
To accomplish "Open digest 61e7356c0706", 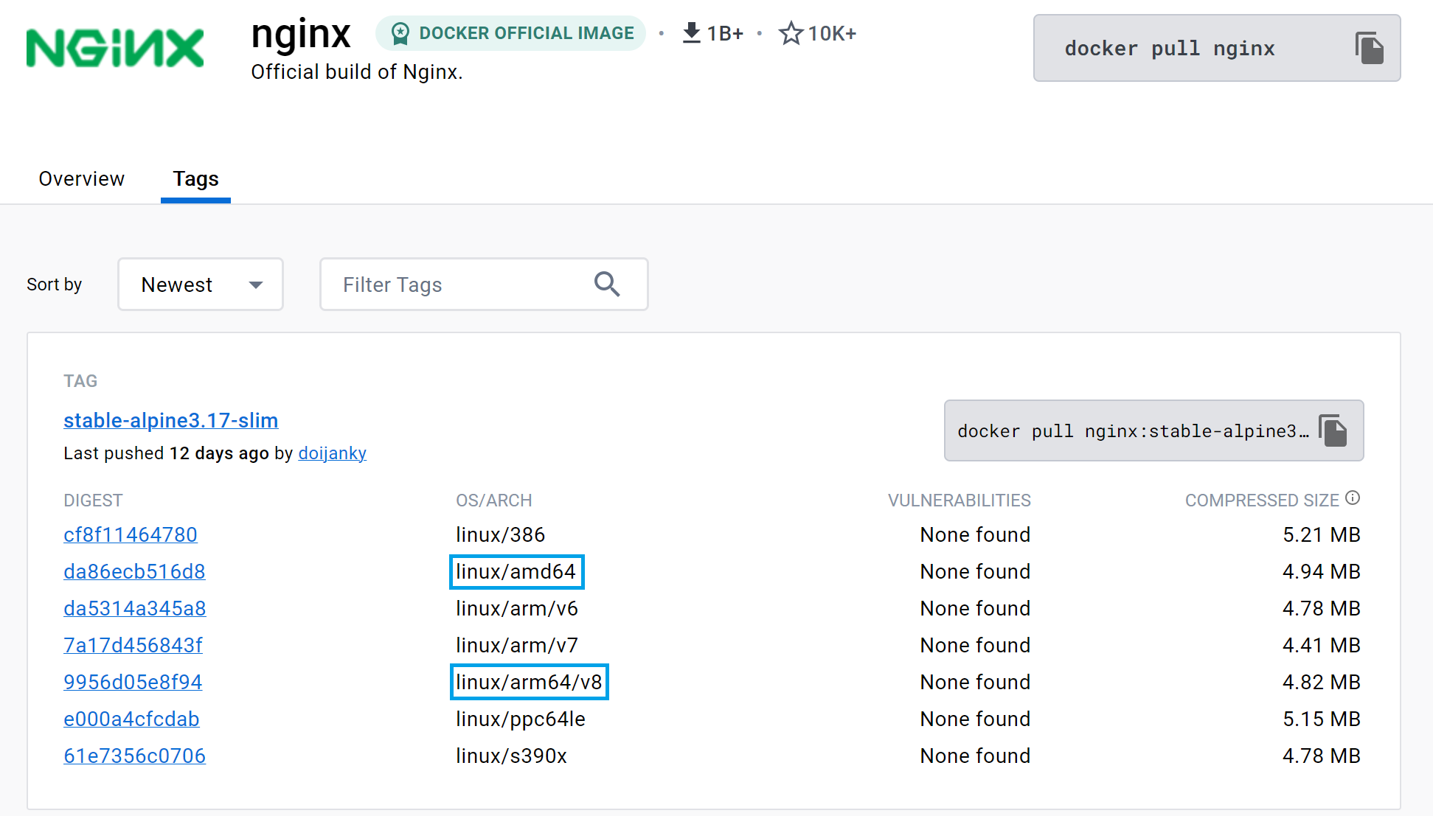I will [135, 756].
